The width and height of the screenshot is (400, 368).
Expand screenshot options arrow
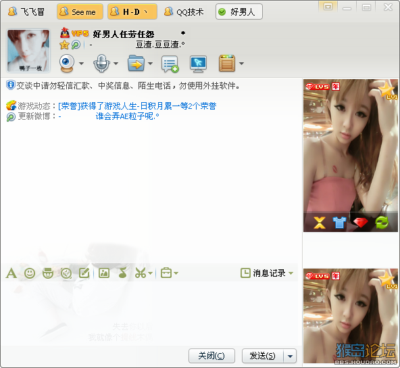click(151, 273)
